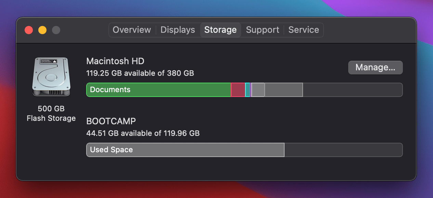Click the hard drive disk icon
Image resolution: width=433 pixels, height=198 pixels.
click(x=51, y=77)
